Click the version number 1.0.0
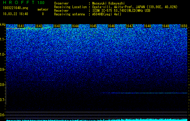 coord(41,2)
